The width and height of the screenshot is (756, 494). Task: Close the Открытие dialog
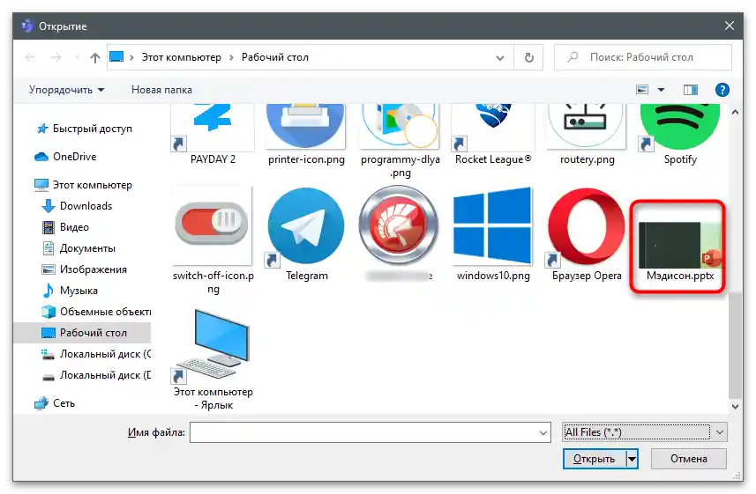click(730, 26)
